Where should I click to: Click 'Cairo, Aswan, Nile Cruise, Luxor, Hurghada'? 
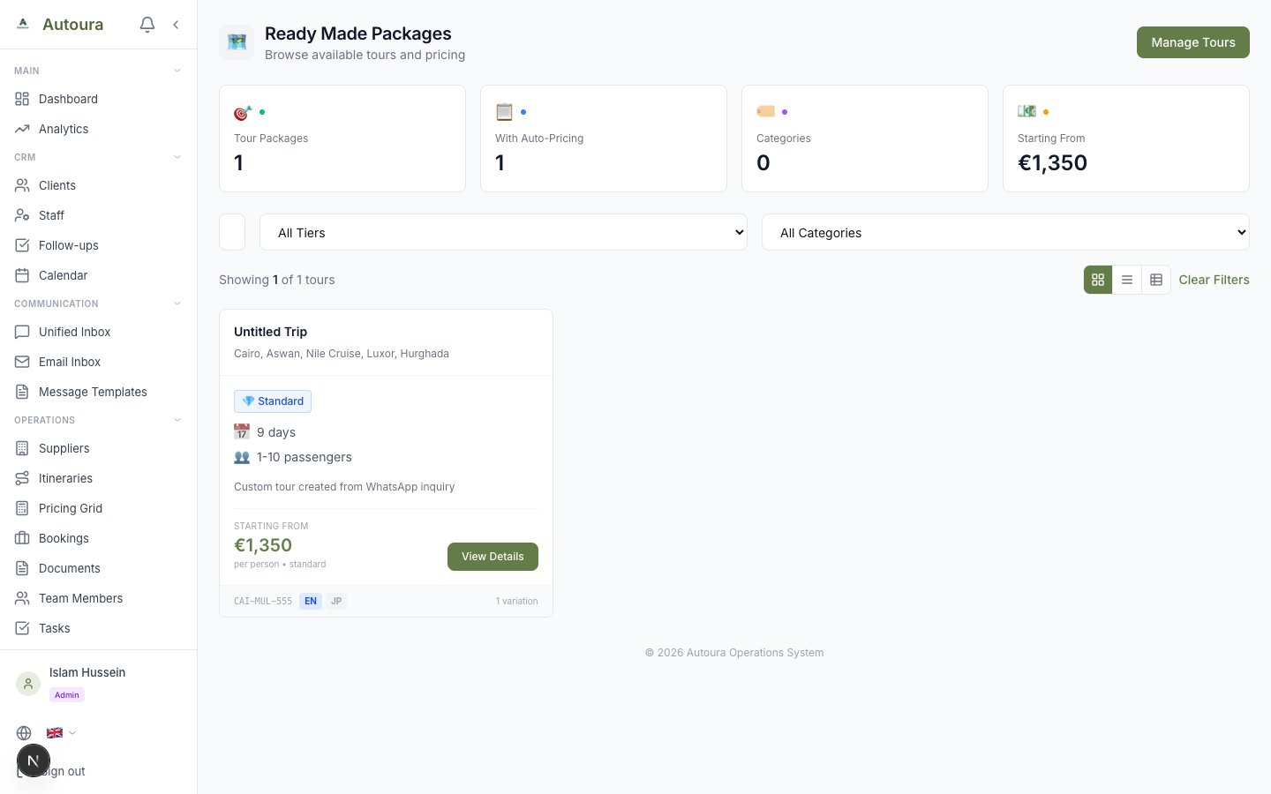342,354
